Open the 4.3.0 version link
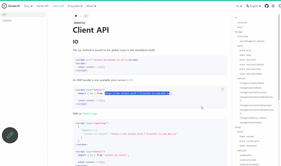The width and height of the screenshot is (281, 166). point(129,80)
